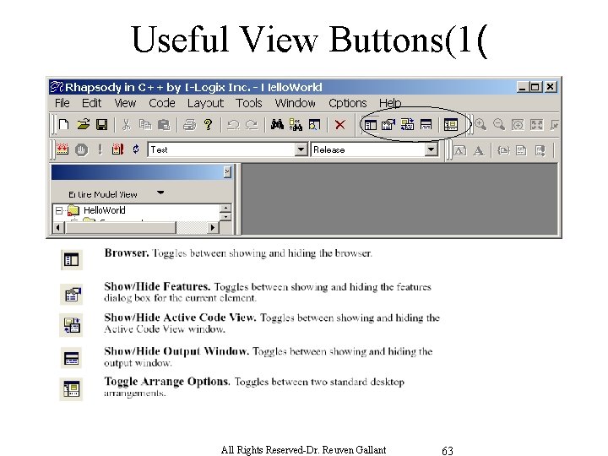Viewport: 608px width, 456px height.
Task: Open the Options menu
Action: point(347,103)
